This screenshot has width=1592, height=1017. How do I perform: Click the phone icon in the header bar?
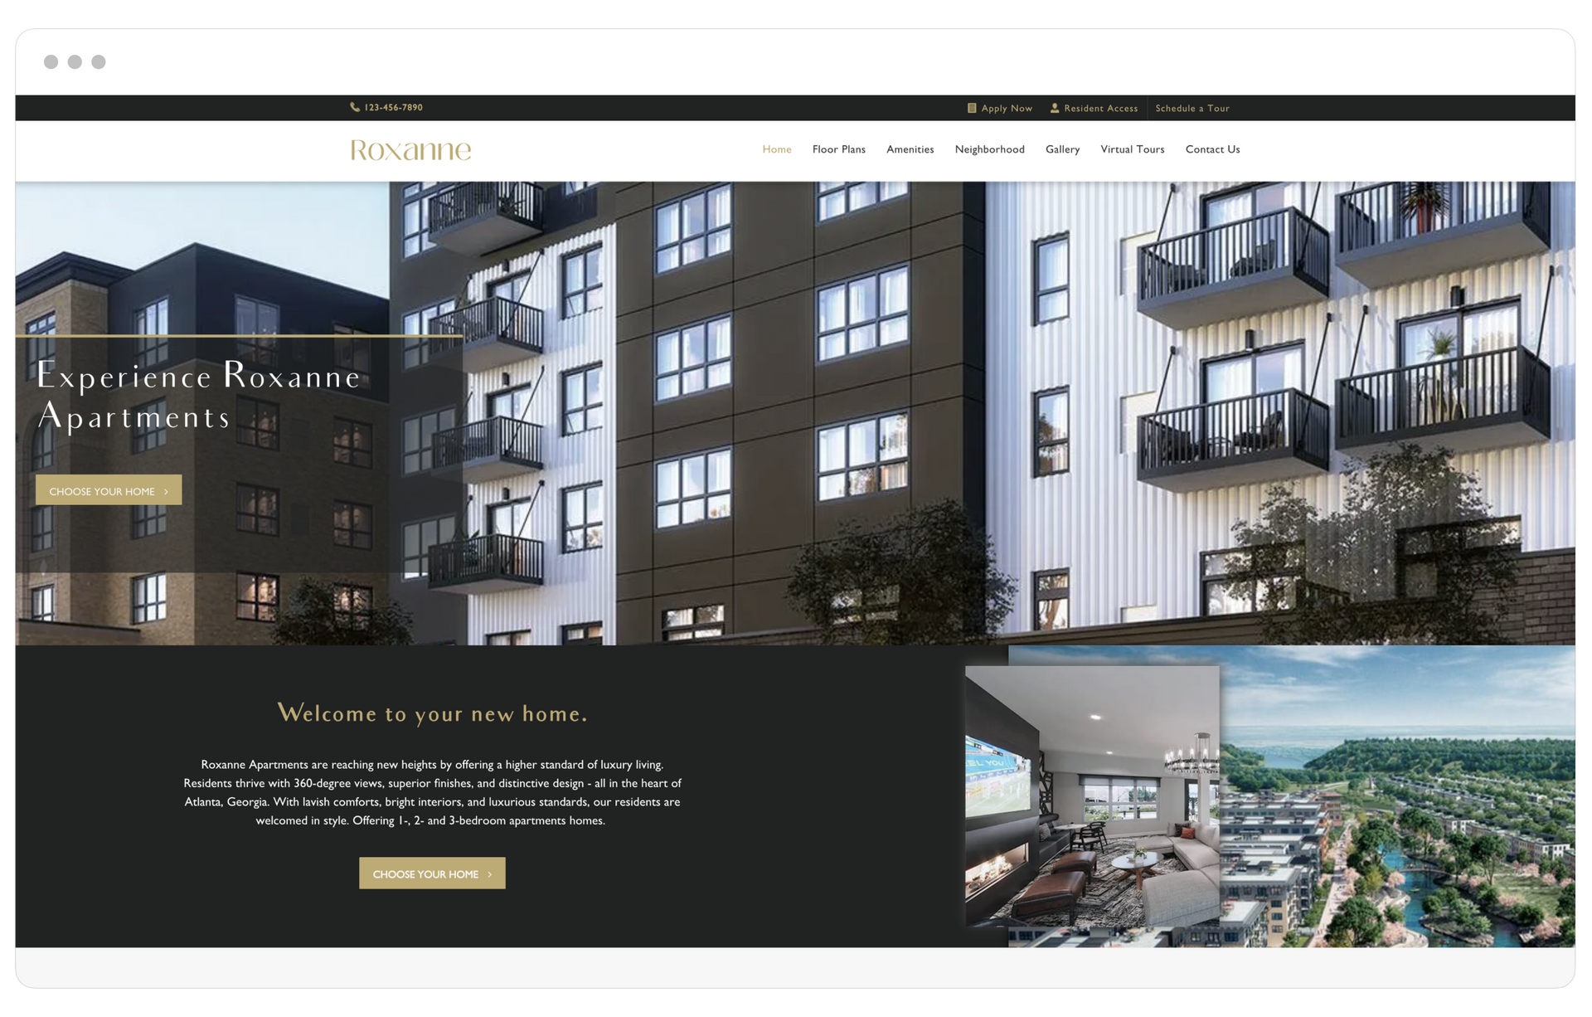354,108
